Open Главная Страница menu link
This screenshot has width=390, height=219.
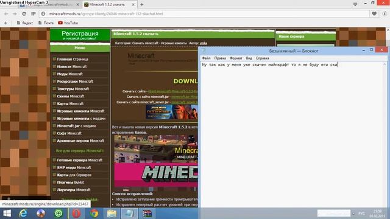[73, 59]
